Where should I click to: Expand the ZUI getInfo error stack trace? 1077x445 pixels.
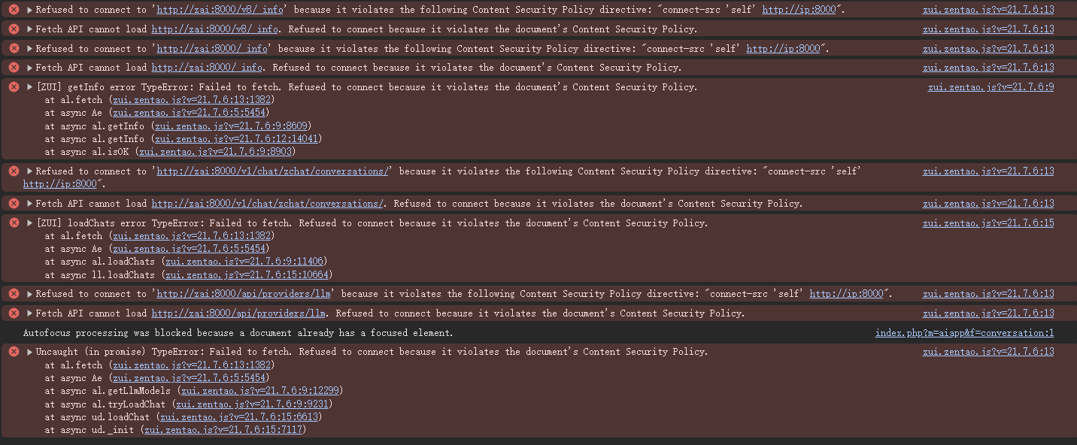coord(30,87)
